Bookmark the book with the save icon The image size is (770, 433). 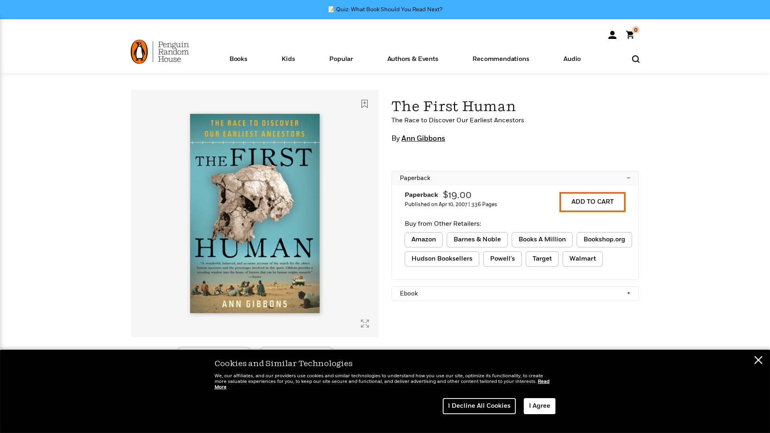pos(365,104)
